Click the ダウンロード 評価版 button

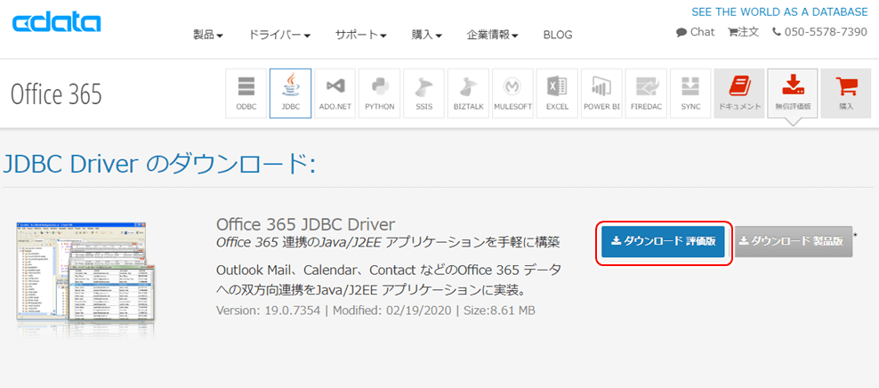[x=663, y=242]
